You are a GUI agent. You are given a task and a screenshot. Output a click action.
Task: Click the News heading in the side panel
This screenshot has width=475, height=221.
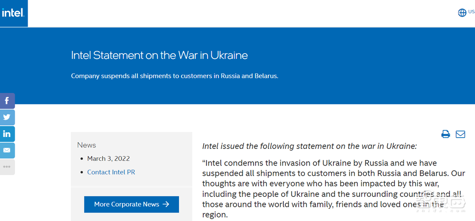point(86,145)
